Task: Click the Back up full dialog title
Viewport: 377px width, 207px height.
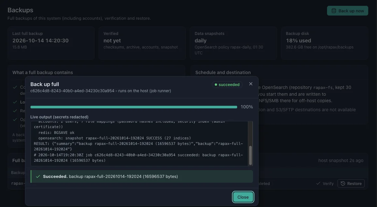Action: pos(45,84)
